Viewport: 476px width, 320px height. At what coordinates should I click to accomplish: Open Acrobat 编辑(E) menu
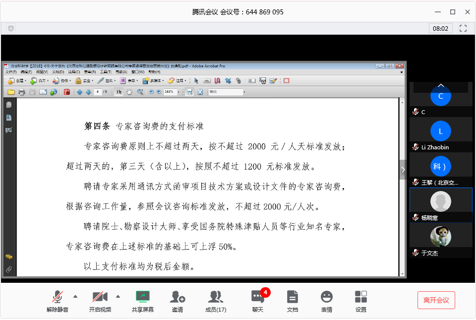[x=26, y=72]
